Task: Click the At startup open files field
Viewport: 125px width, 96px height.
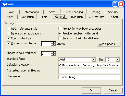Action: coord(89,71)
